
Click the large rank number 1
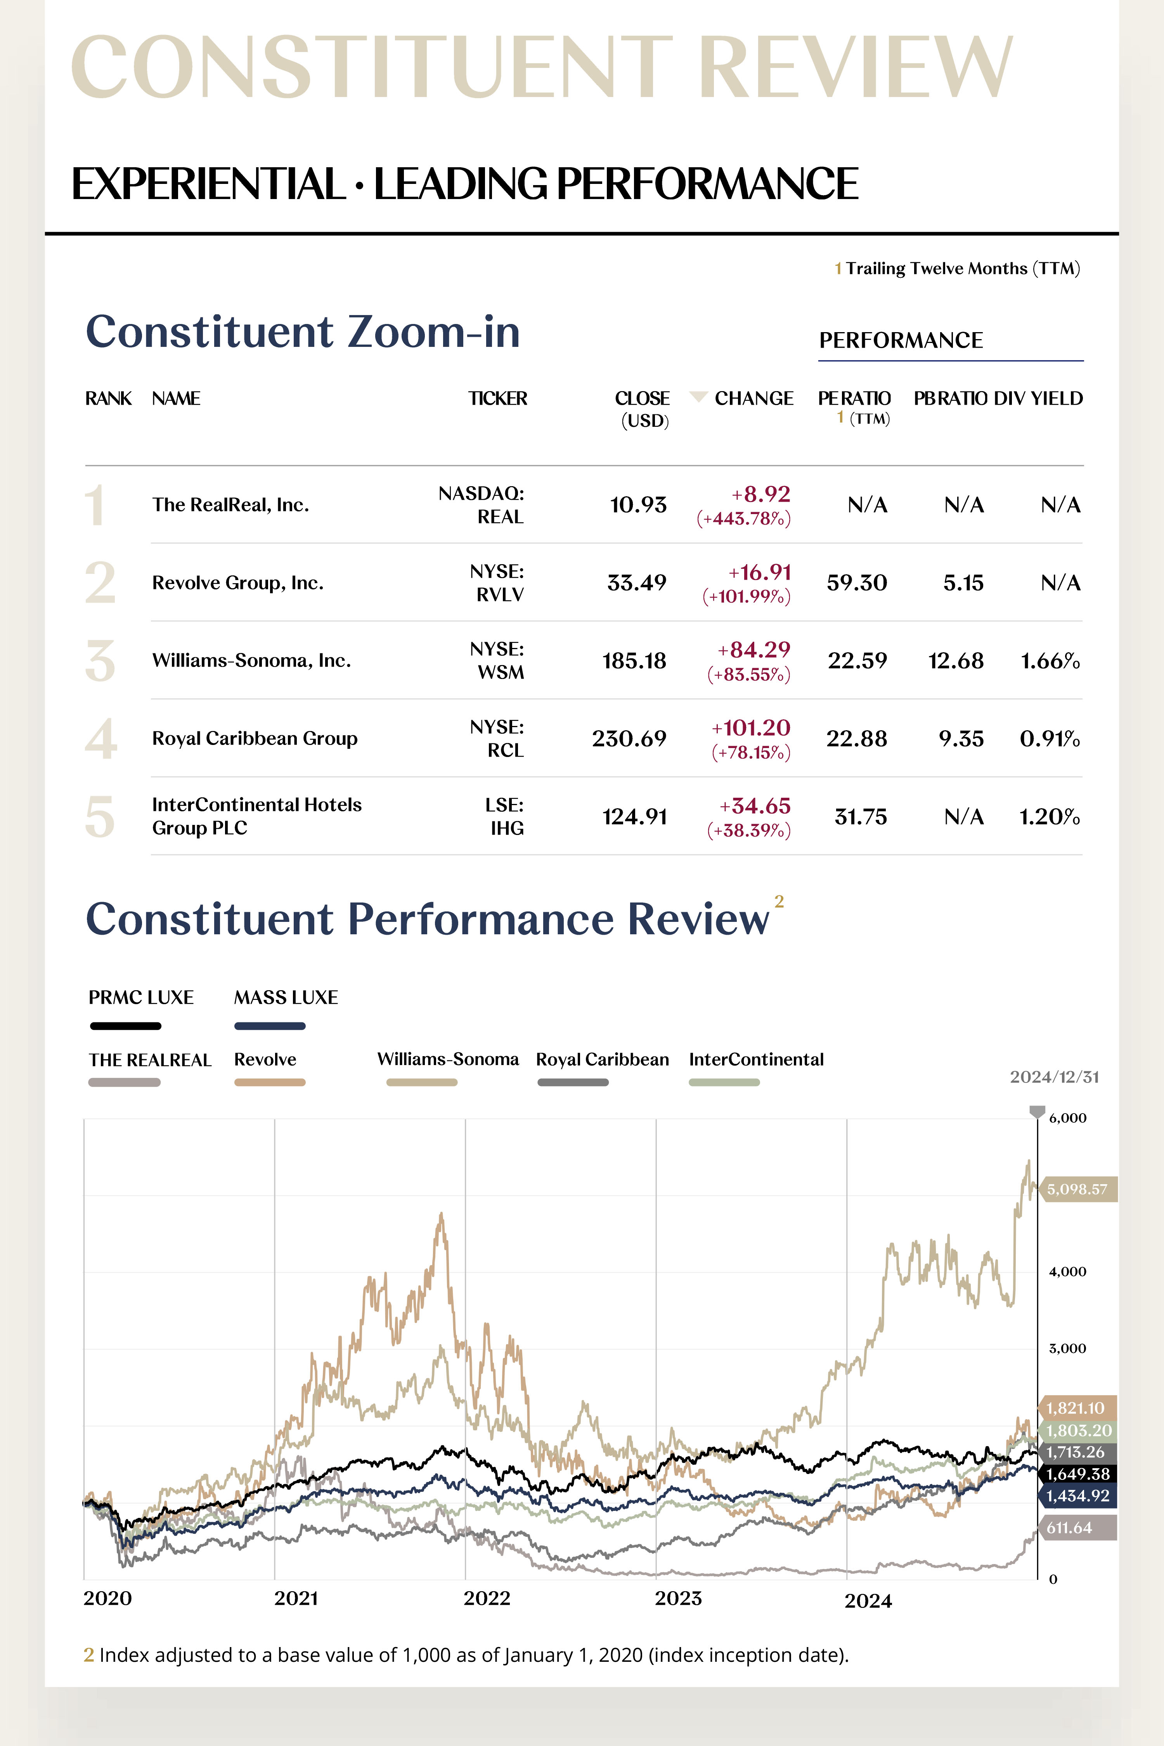95,506
